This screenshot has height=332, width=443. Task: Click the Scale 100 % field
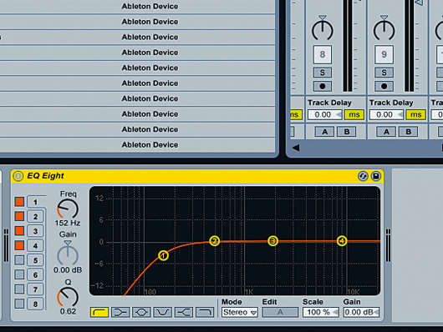pos(321,312)
